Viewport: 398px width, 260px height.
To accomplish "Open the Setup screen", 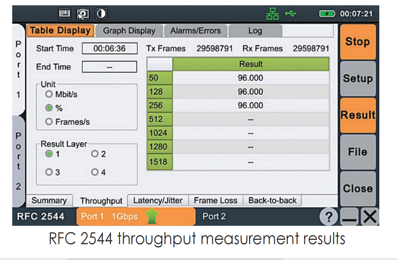I will coord(358,78).
